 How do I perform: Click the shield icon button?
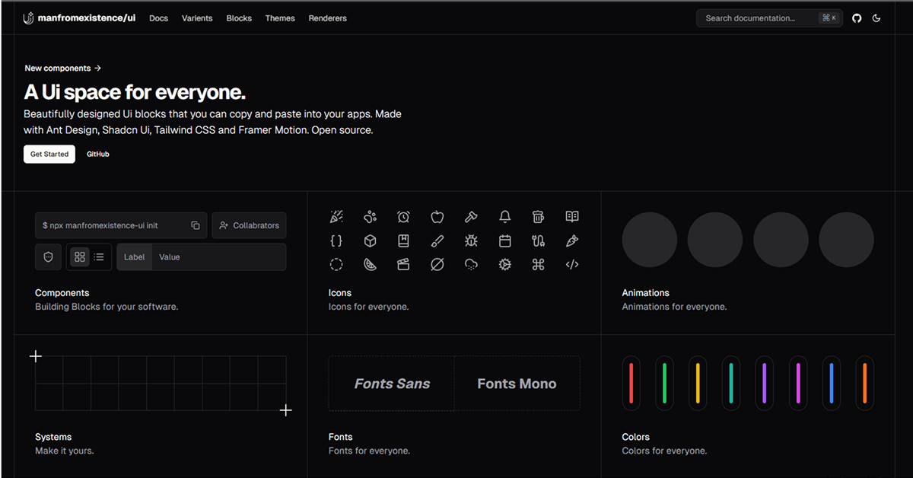[x=49, y=257]
